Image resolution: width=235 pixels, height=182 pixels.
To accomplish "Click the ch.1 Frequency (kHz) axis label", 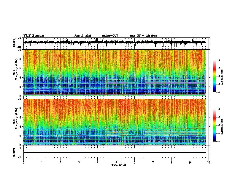I will pos(15,69).
